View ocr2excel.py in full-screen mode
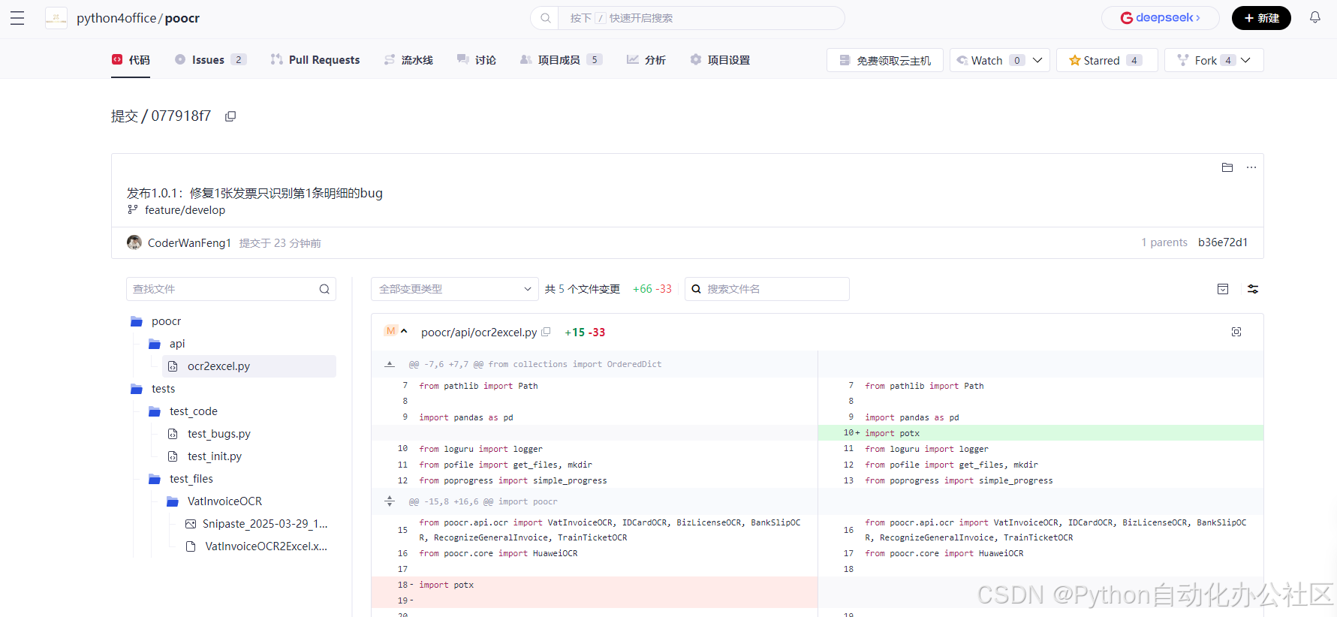 point(1236,332)
